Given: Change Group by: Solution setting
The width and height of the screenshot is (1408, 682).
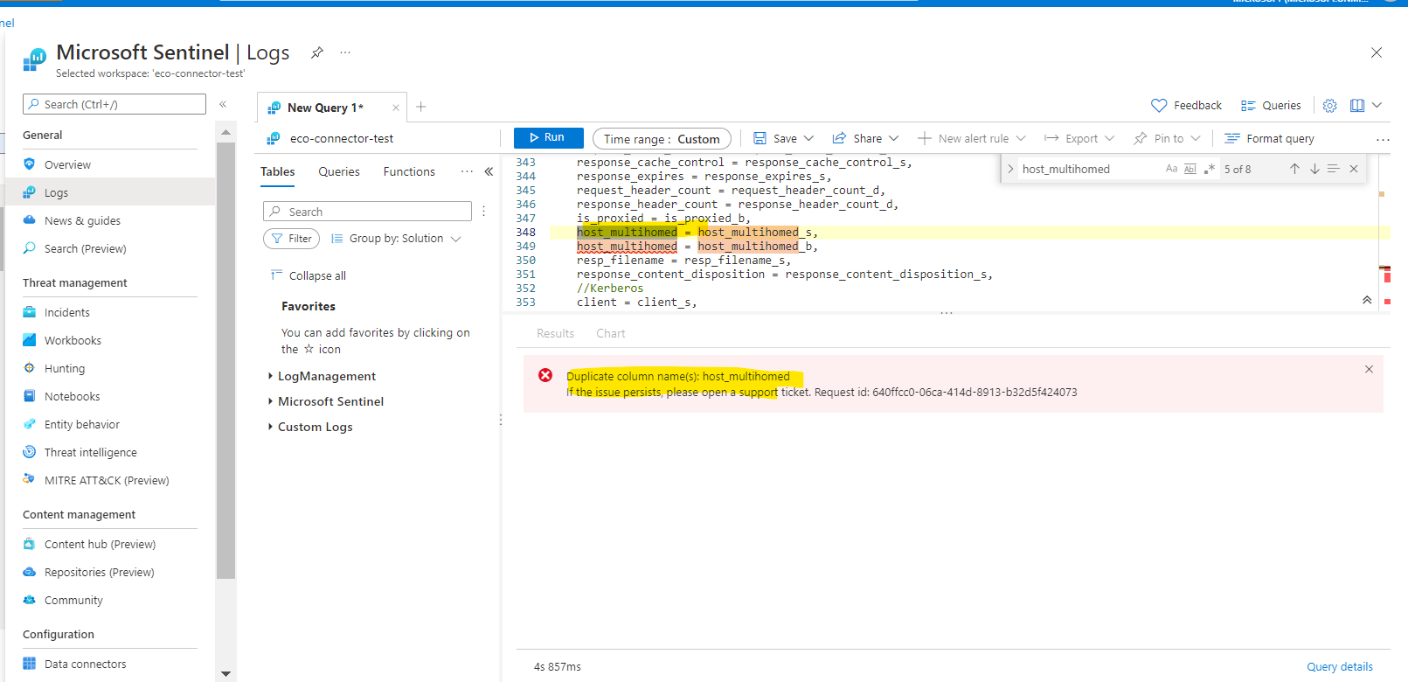Looking at the screenshot, I should tap(396, 239).
